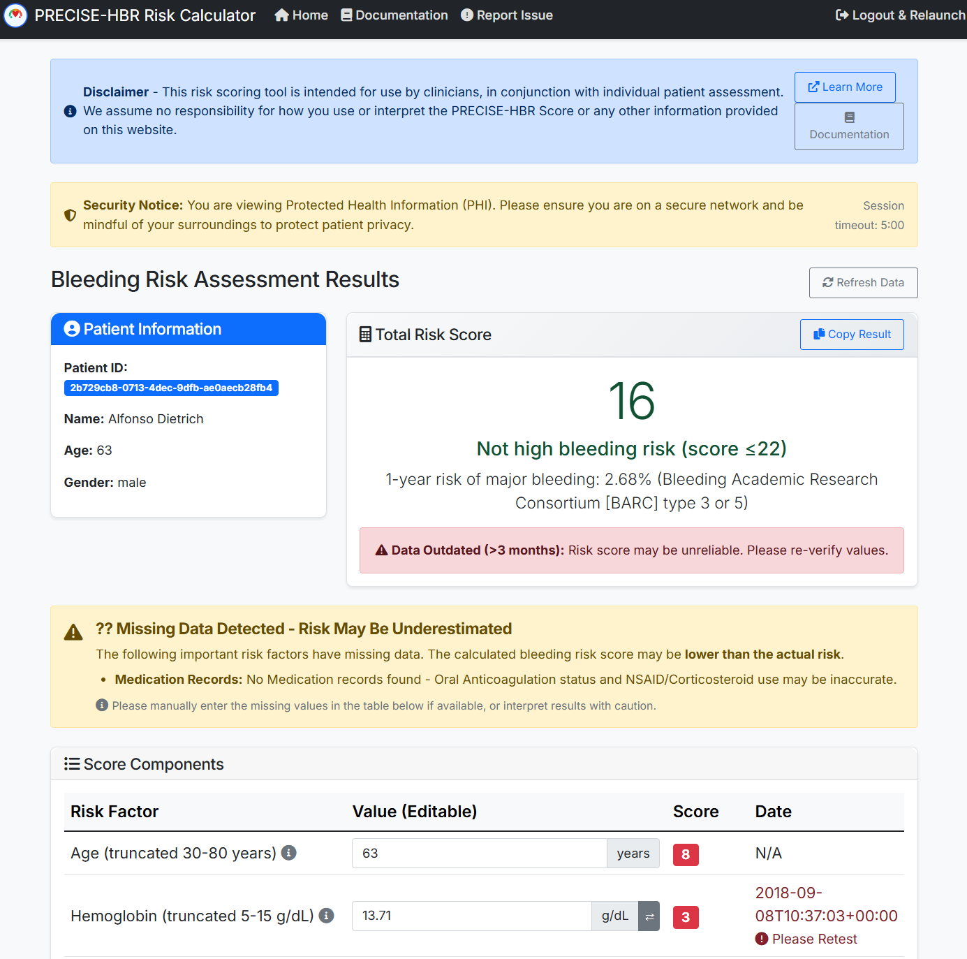Click the Please Retest label
This screenshot has width=967, height=959.
point(814,939)
